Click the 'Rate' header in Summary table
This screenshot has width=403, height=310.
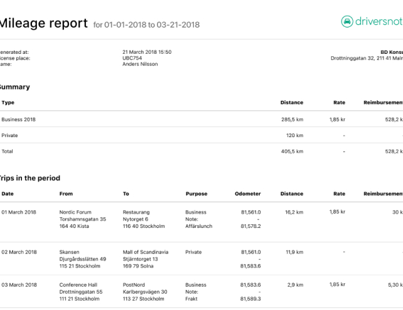tap(339, 103)
